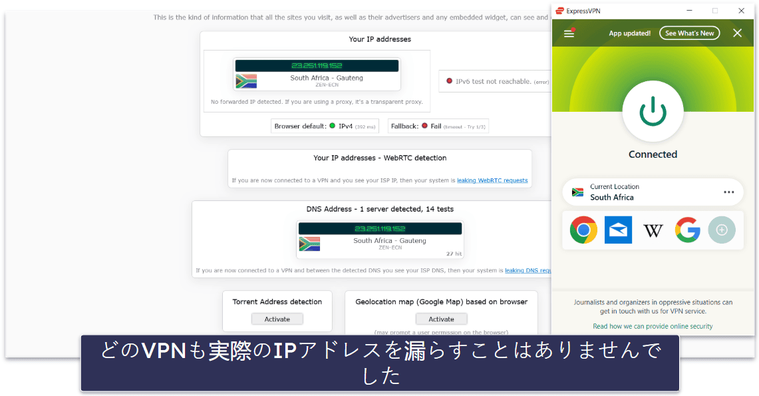Screen dimensions: 759x396
Task: Launch the Mail shortcut in ExpressVPN
Action: click(618, 230)
